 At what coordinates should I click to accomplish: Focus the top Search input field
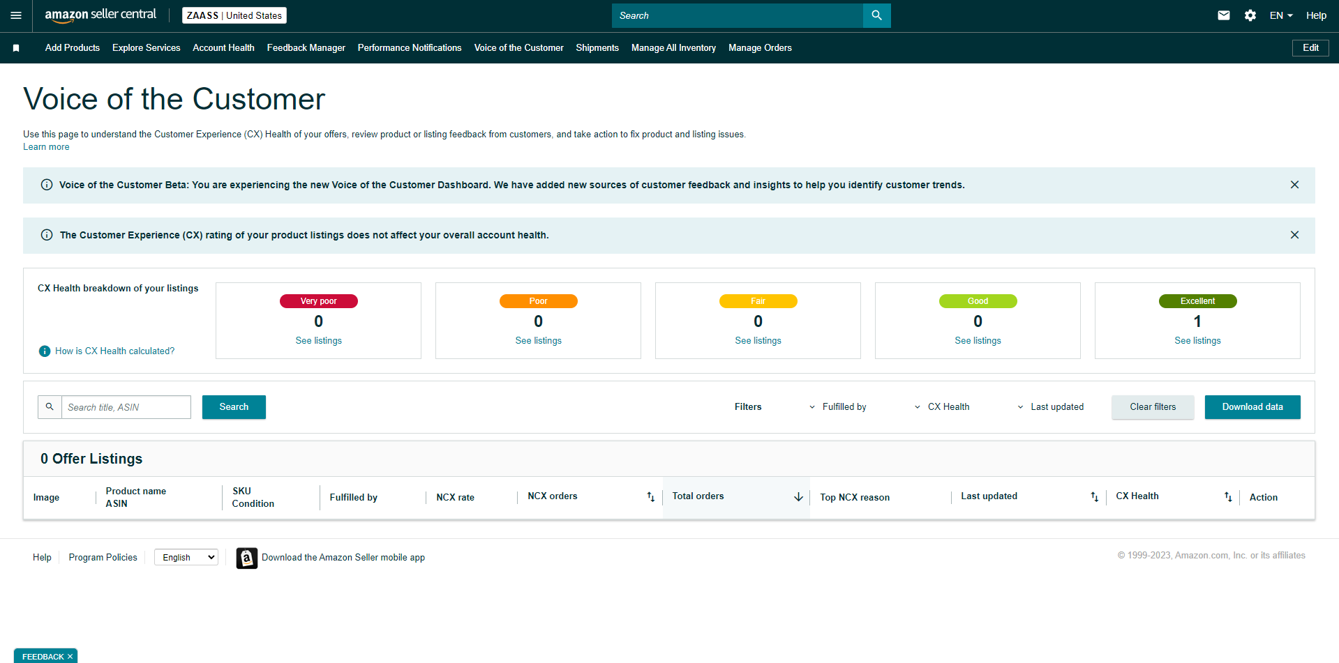pyautogui.click(x=738, y=15)
